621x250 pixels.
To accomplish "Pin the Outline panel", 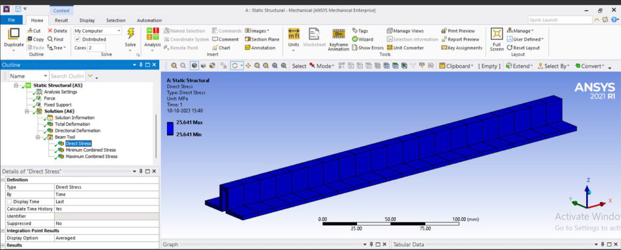I will [141, 65].
